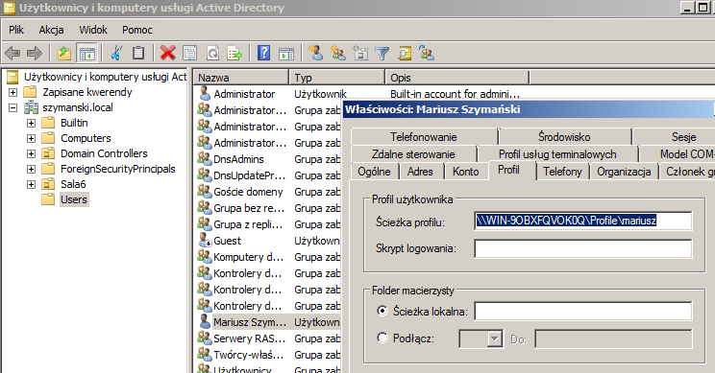Open the Środowisko tab
The image size is (715, 373).
coord(564,137)
